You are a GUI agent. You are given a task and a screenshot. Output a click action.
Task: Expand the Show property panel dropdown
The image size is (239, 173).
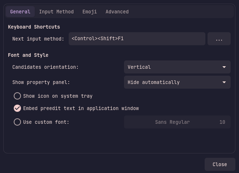coord(177,82)
